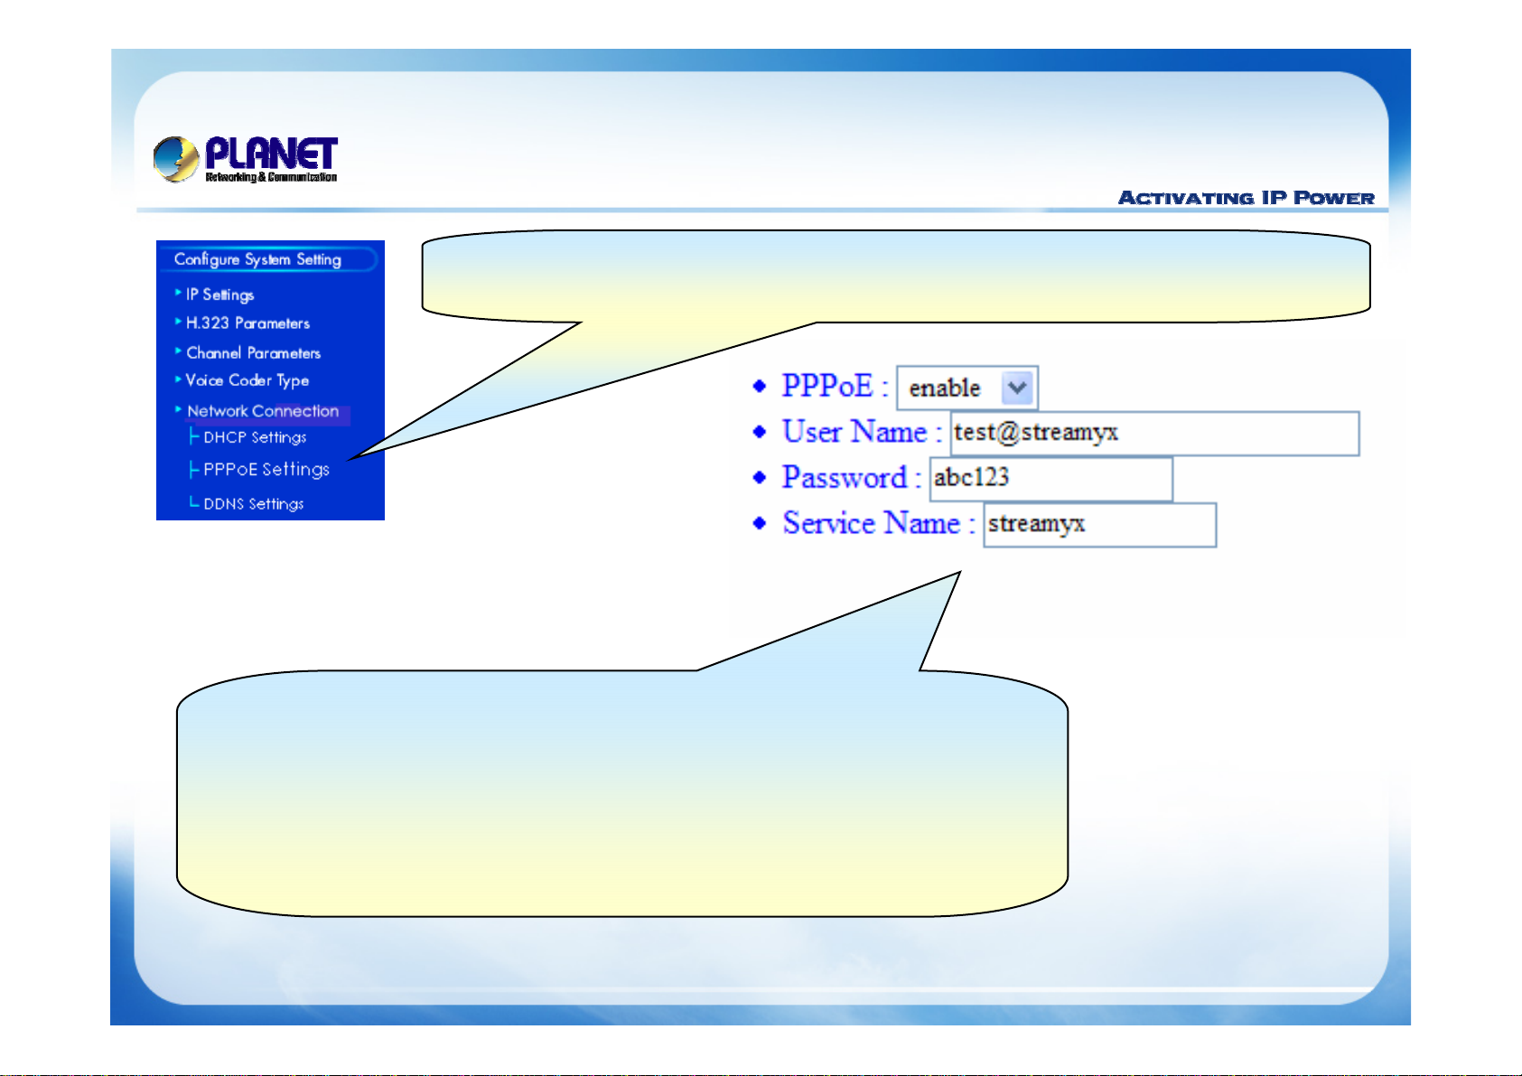
Task: Click the User Name field containing test@streamyx
Action: tap(1153, 434)
